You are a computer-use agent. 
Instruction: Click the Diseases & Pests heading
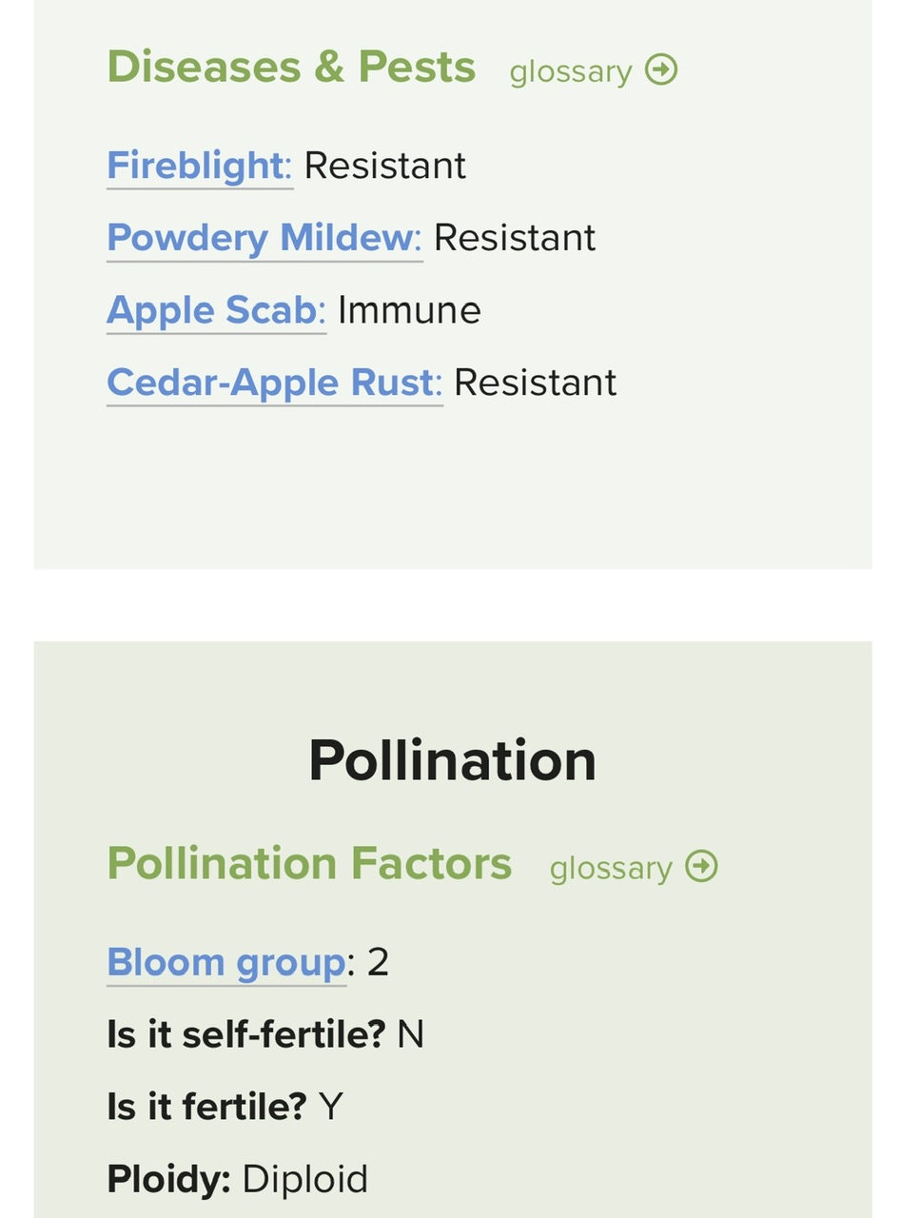pos(291,67)
